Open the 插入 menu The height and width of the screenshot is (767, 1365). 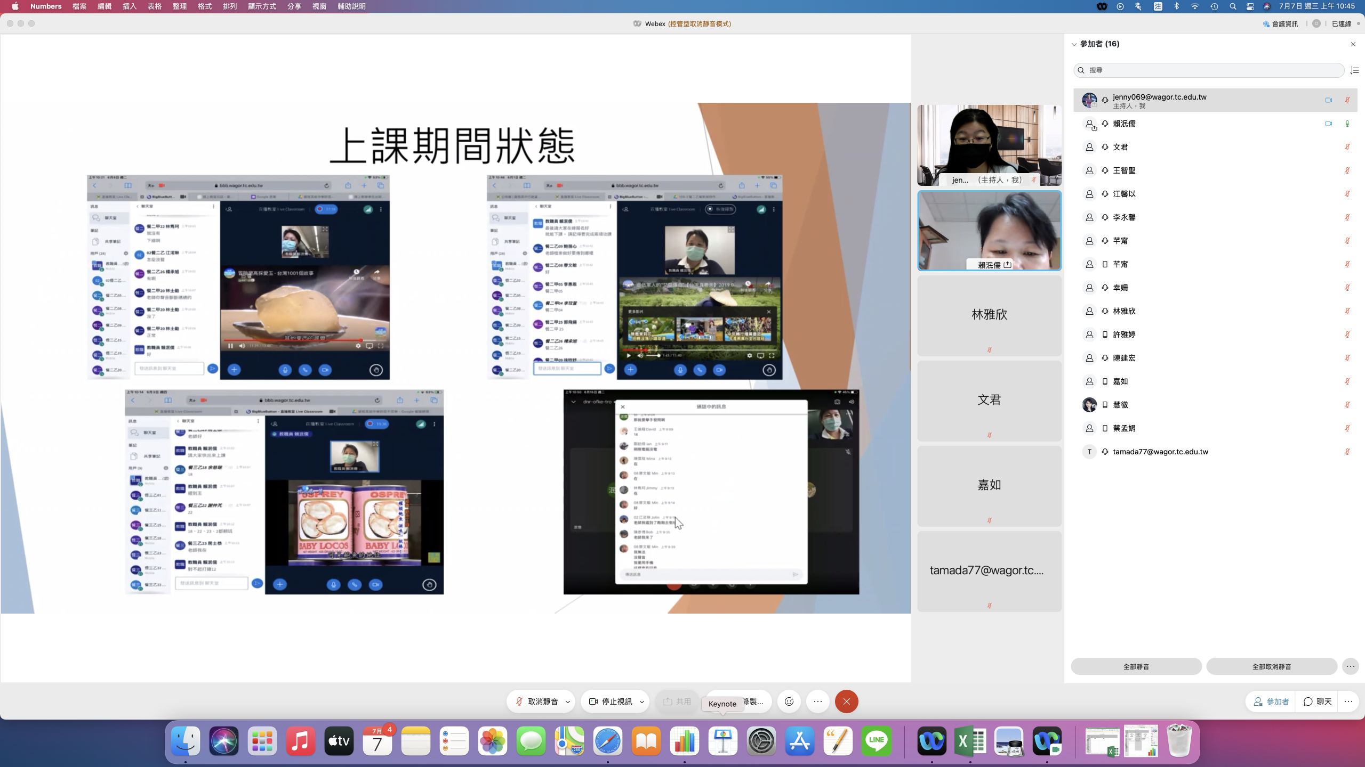[130, 6]
